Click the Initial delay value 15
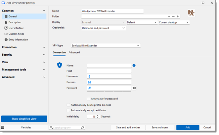 (x=94, y=117)
